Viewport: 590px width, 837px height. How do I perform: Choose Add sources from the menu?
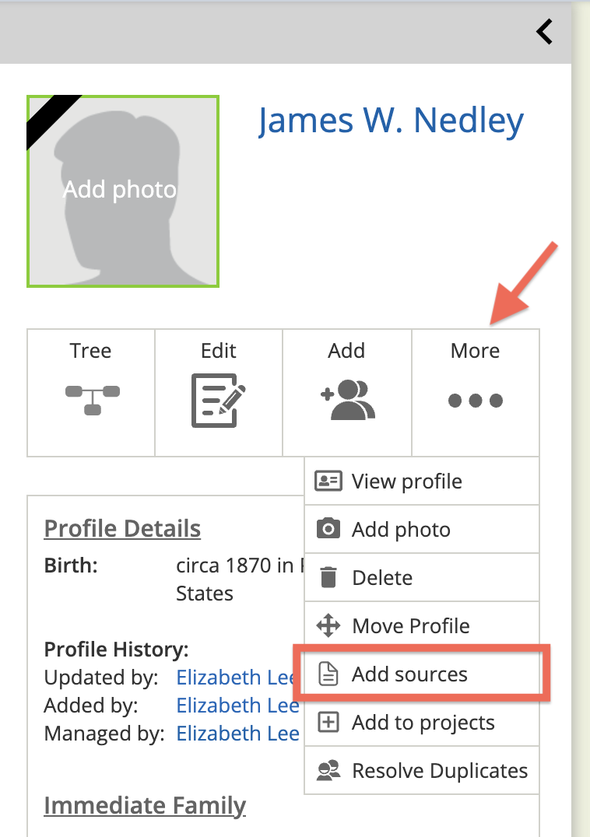click(409, 674)
